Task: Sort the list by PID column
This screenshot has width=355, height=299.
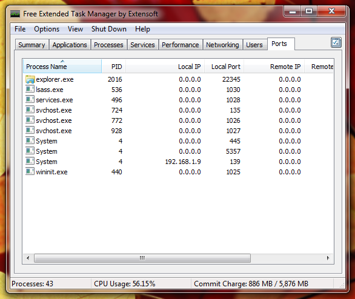Action: coord(114,67)
